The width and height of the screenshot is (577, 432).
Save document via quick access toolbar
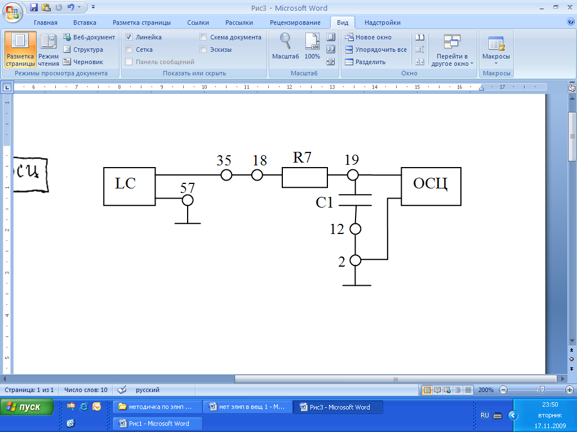pos(34,7)
